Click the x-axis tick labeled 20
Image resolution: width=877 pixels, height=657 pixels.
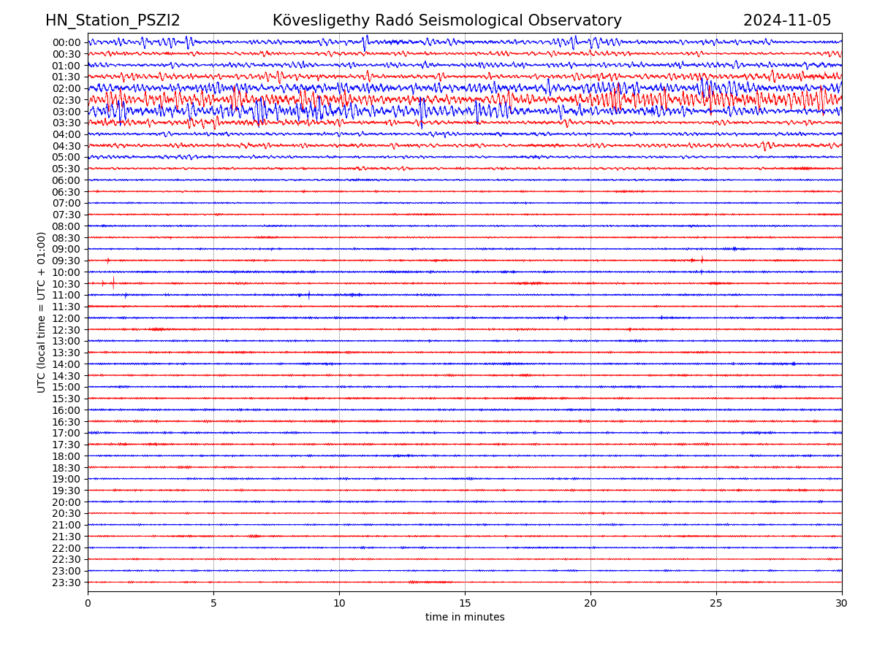tap(591, 604)
